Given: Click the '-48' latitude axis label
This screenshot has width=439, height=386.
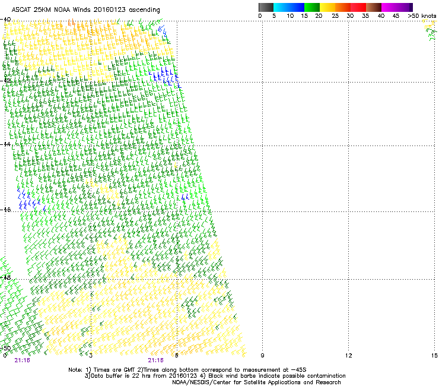Looking at the screenshot, I should click(x=5, y=277).
